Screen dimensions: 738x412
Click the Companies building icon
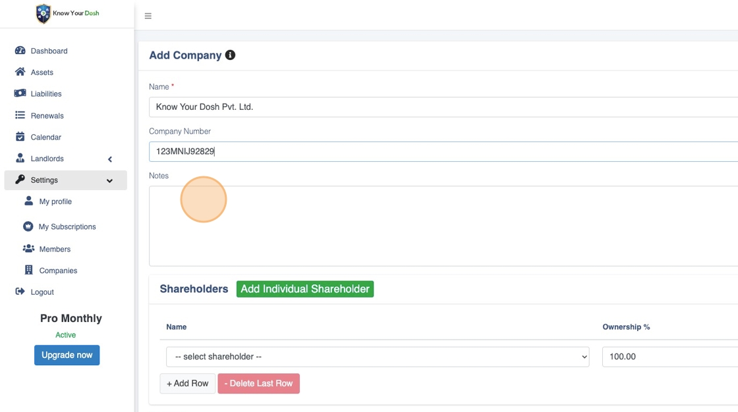tap(28, 270)
